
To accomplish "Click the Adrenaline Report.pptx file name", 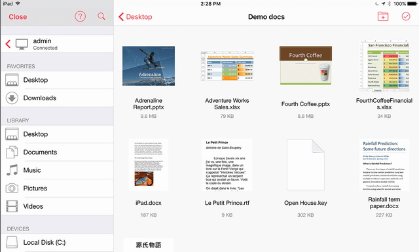I will pyautogui.click(x=149, y=104).
